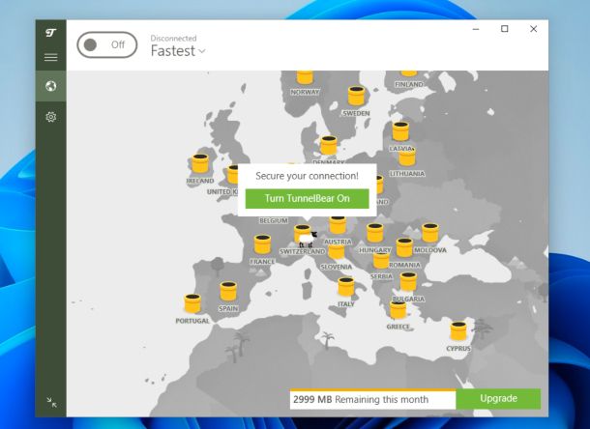Image resolution: width=590 pixels, height=429 pixels.
Task: Select the Portugal tunnel on the map
Action: click(x=192, y=303)
